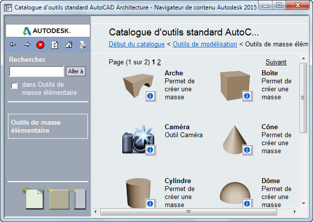This screenshot has height=222, width=313.
Task: Create new palette with square icon
Action: pos(58,198)
